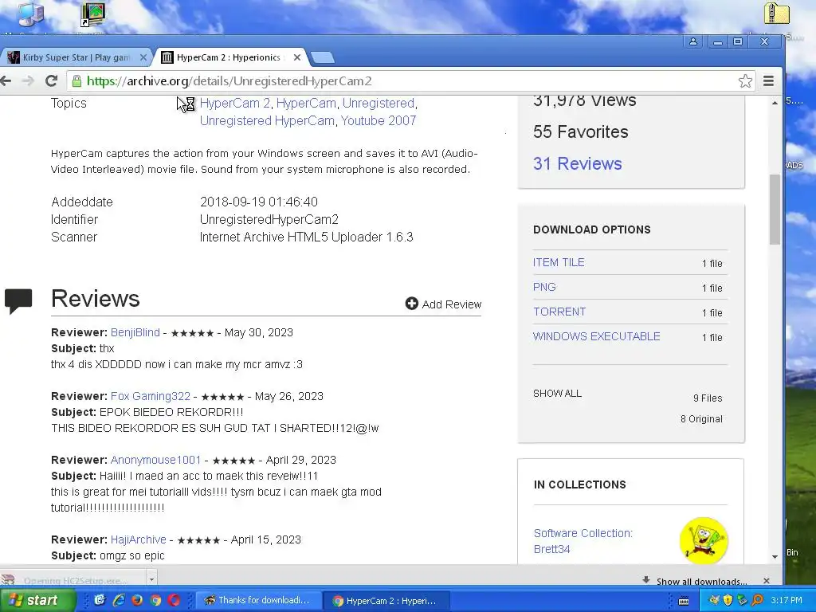Close the Kirby Super Star tab
This screenshot has width=816, height=612.
(x=143, y=57)
